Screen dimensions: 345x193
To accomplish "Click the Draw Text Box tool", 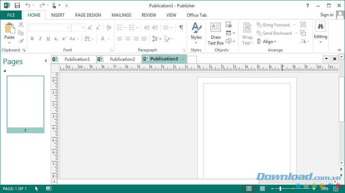I will pos(216,34).
